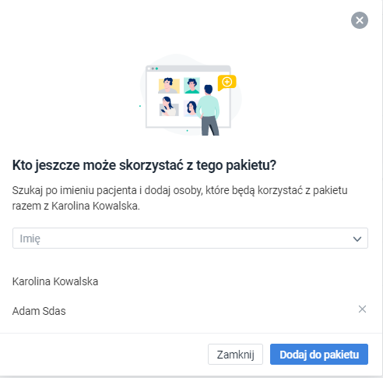
Task: Remove Adam Sdas from the package
Action: point(362,309)
